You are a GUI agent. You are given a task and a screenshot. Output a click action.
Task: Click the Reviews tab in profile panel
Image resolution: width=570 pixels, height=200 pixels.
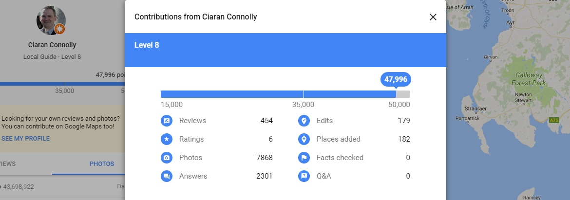coord(8,164)
